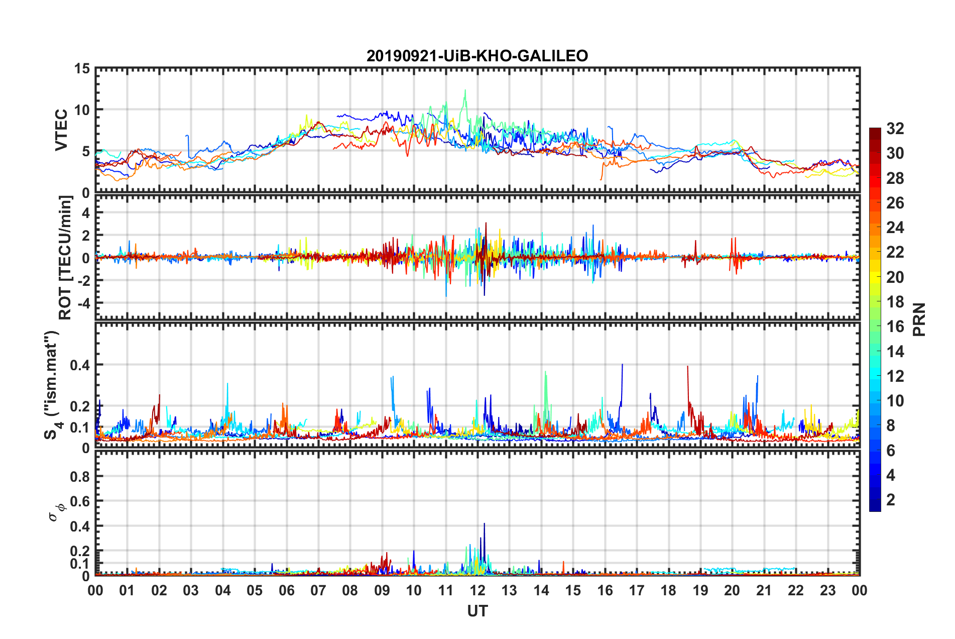
Task: Click the VTEC y-axis label
Action: click(61, 130)
